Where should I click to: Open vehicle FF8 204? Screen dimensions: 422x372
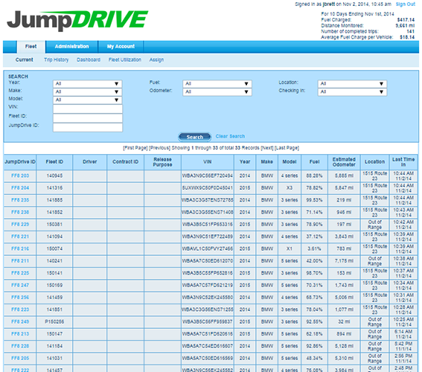(x=20, y=187)
